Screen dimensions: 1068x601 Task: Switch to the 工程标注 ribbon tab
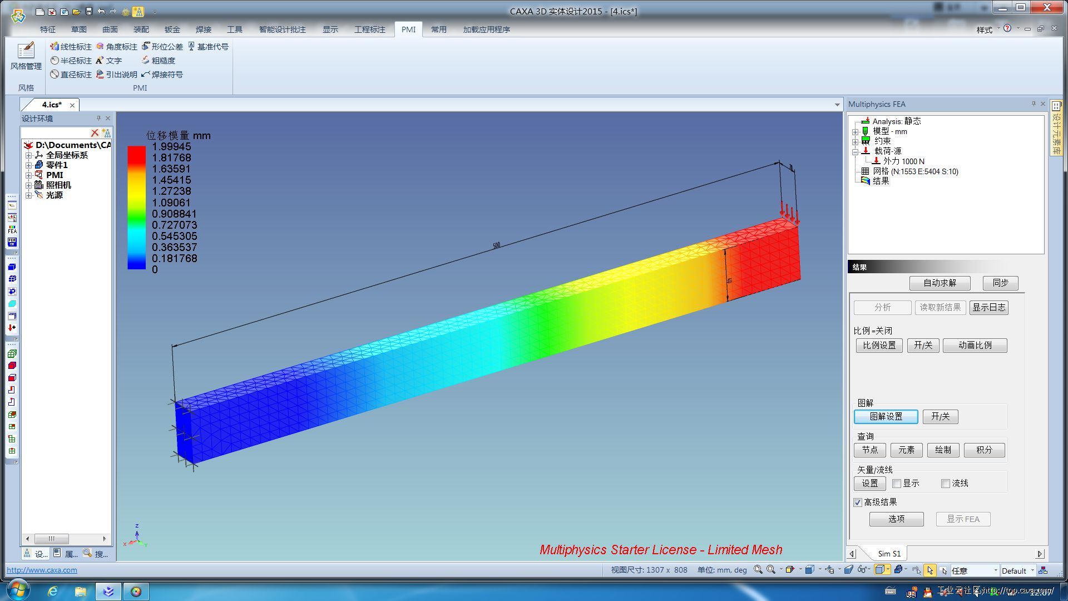click(x=370, y=29)
